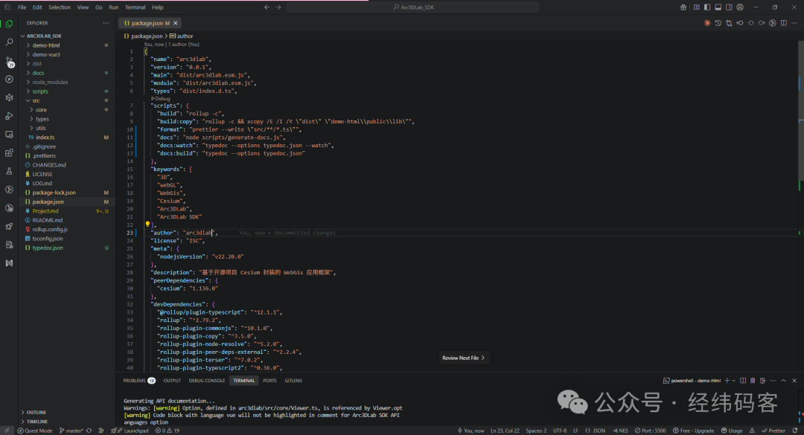Expand the Outline section
This screenshot has width=804, height=435.
coord(67,412)
